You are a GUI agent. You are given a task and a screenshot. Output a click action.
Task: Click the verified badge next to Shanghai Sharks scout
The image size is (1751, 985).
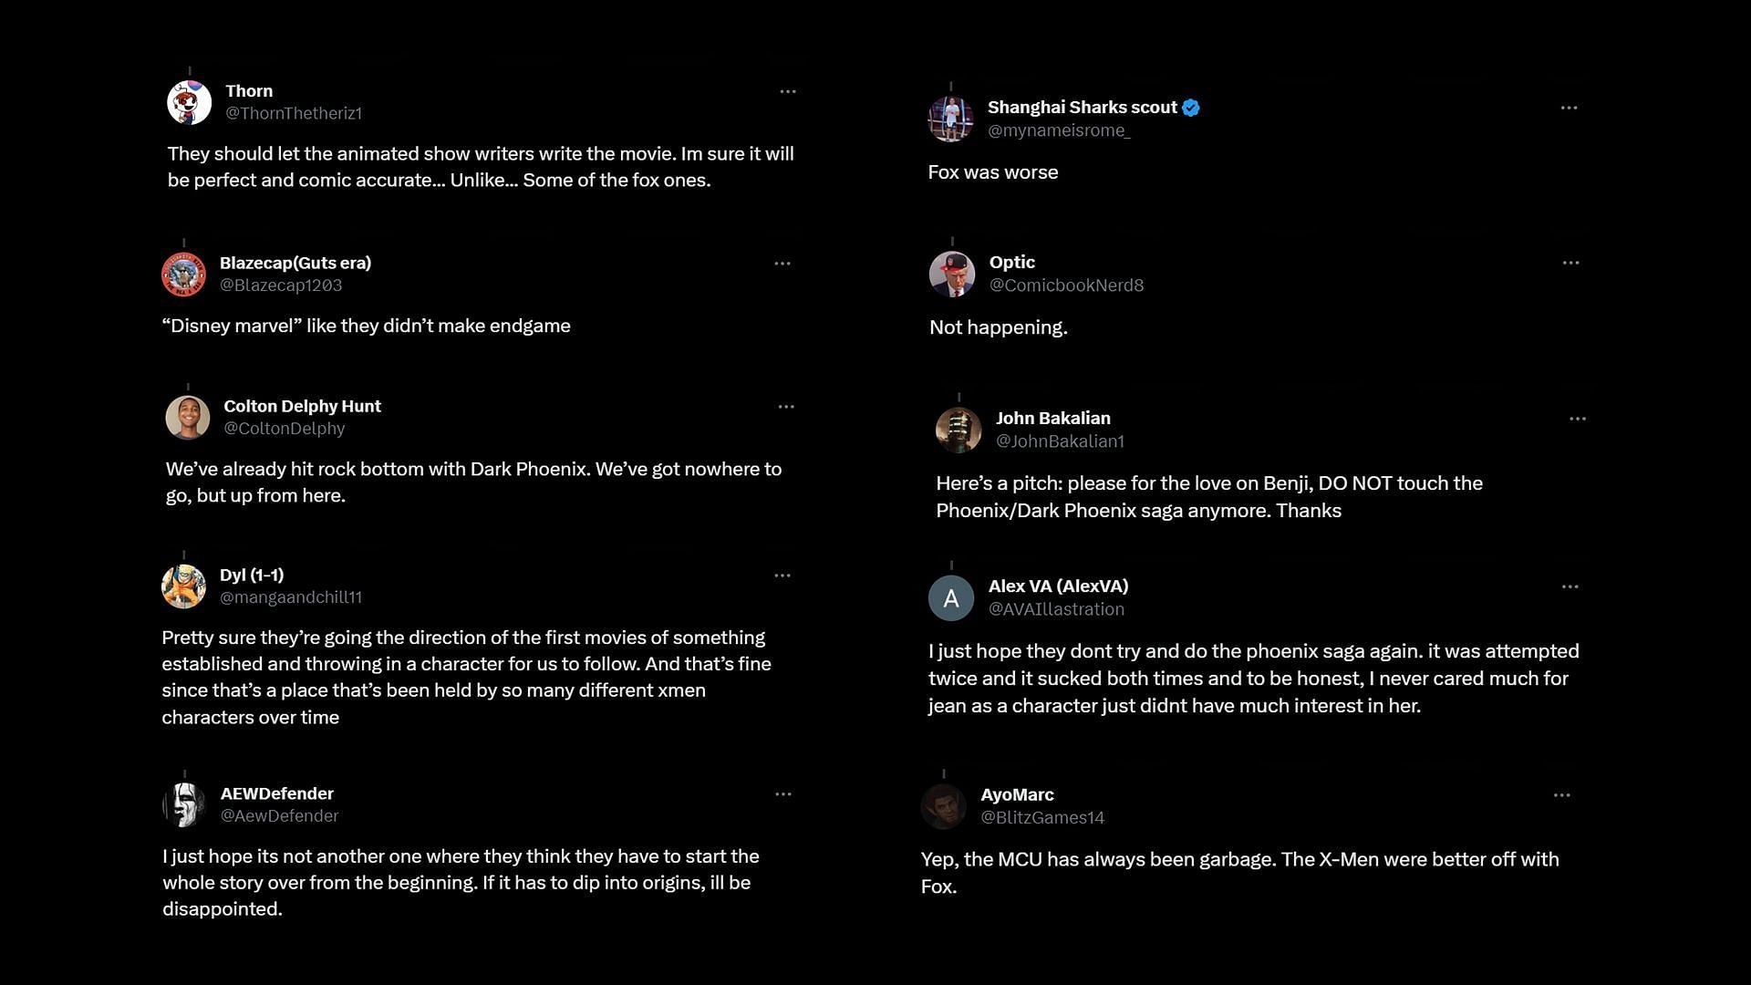1191,108
